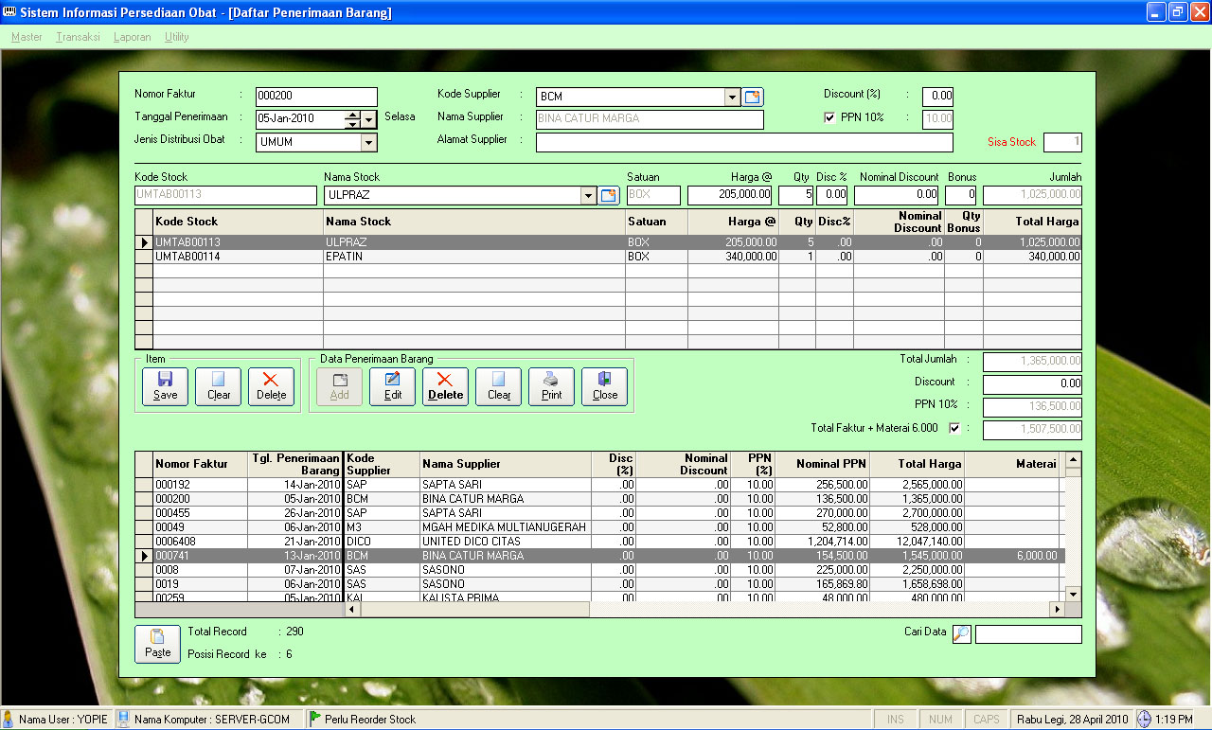Select the EPATIN row in stock grid
Viewport: 1212px width, 730px height.
379,257
